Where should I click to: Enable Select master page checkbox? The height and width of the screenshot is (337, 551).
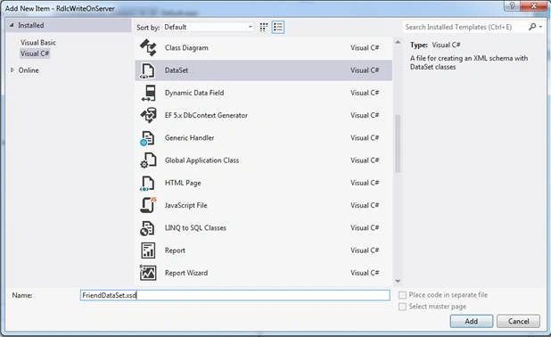pyautogui.click(x=402, y=307)
